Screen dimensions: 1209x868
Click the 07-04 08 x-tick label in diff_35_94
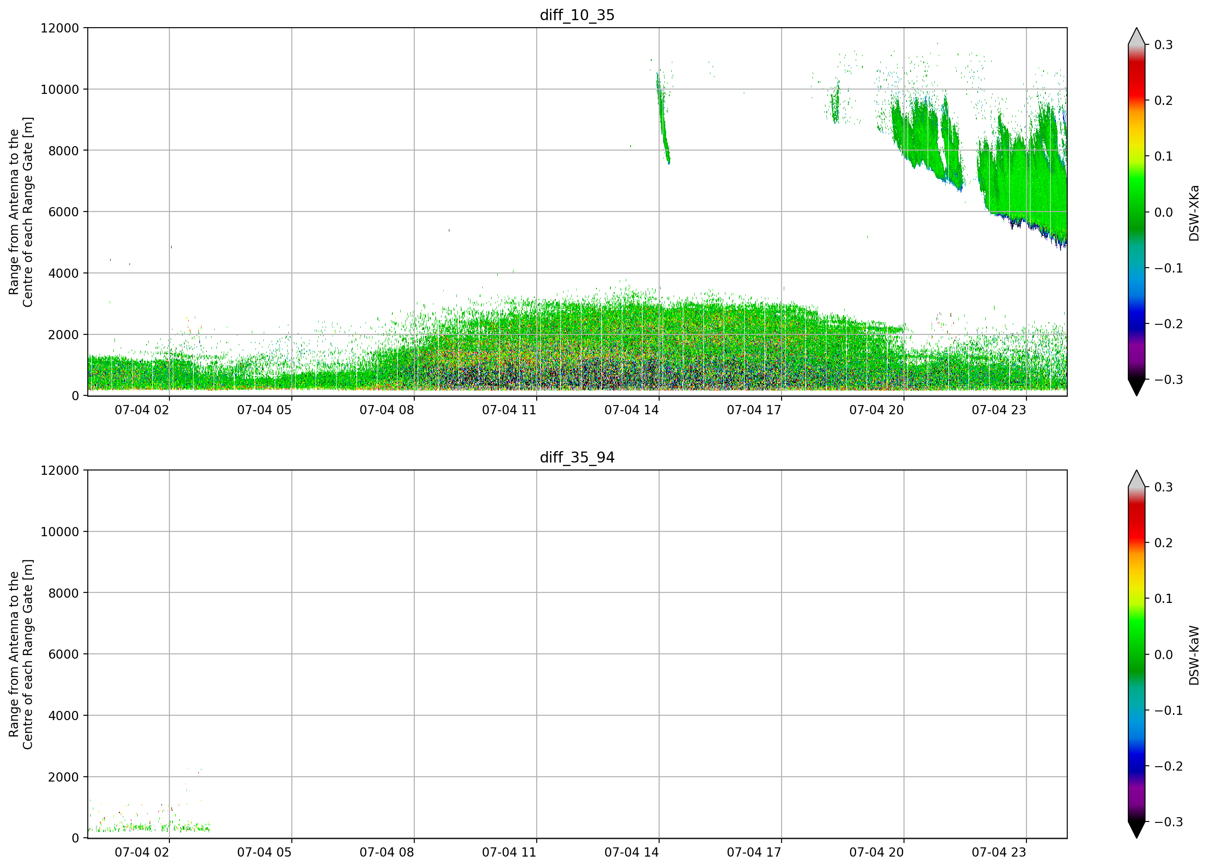387,853
